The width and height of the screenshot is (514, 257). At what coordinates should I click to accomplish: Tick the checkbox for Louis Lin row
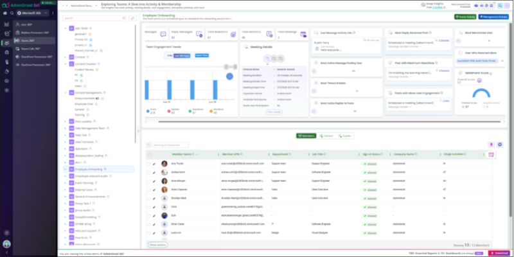click(149, 233)
